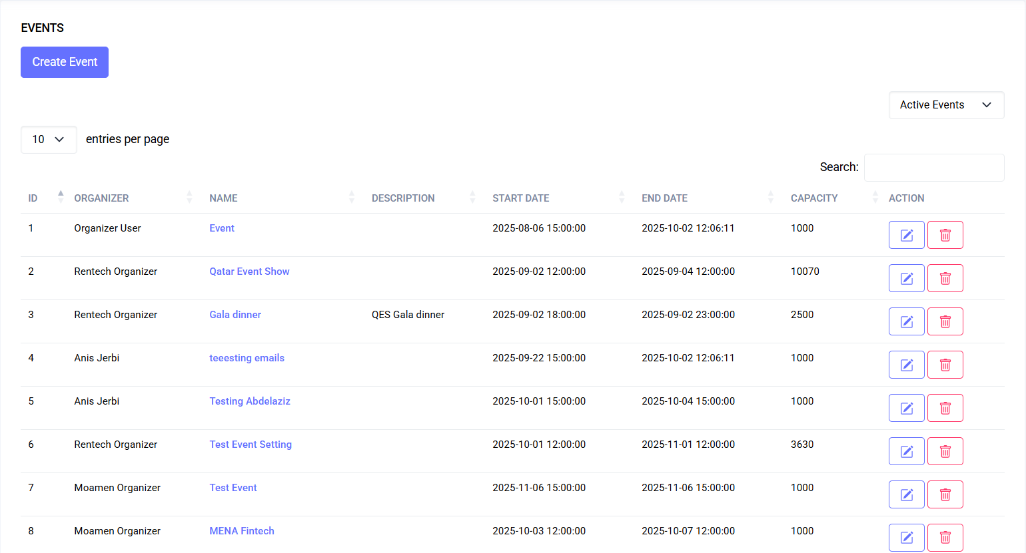Viewport: 1026px width, 553px height.
Task: Delete the teeesting emails event
Action: click(945, 364)
